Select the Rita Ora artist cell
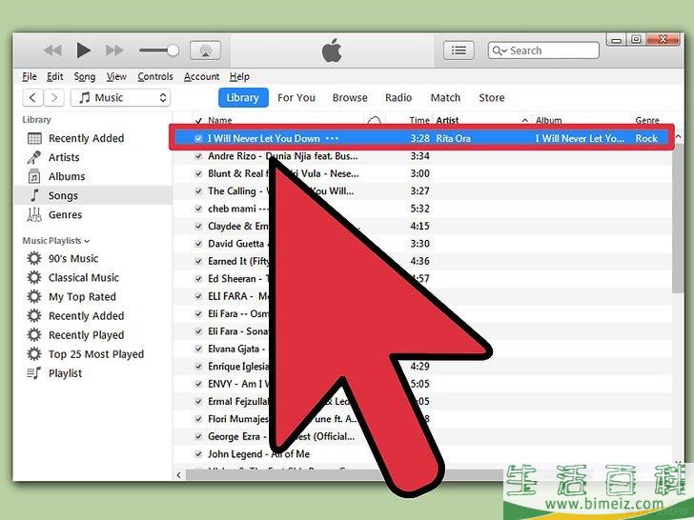694x520 pixels. [453, 138]
